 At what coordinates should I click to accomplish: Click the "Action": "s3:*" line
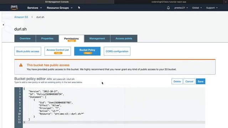click(x=49, y=111)
